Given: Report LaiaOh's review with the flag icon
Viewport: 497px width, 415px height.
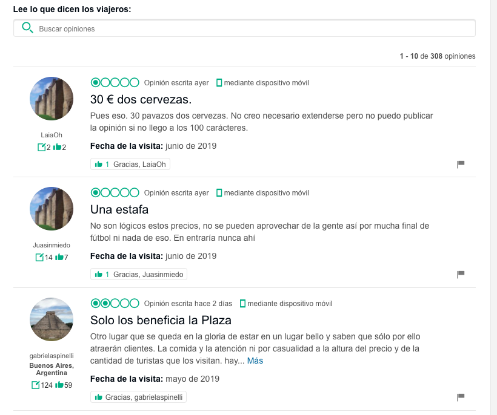Looking at the screenshot, I should (x=461, y=164).
